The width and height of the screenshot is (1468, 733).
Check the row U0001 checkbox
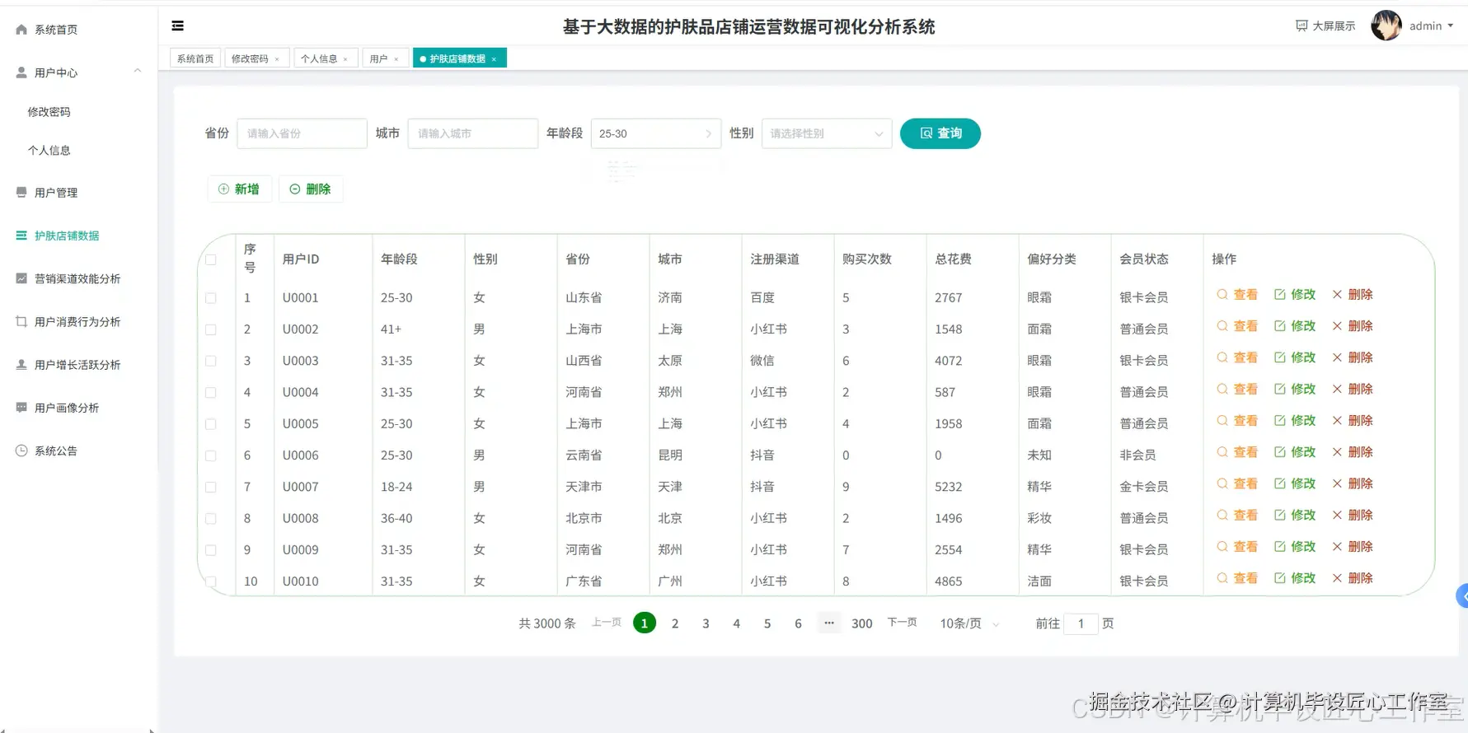tap(211, 298)
